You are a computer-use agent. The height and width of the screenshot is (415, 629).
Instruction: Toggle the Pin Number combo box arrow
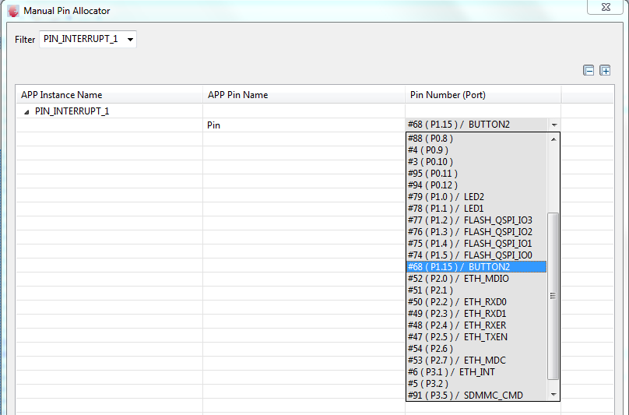(x=553, y=125)
